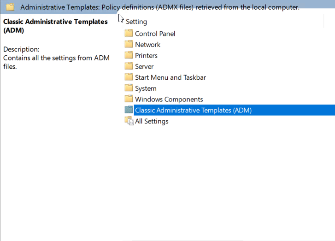Image resolution: width=335 pixels, height=241 pixels.
Task: Click the Control Panel folder icon
Action: pos(129,33)
